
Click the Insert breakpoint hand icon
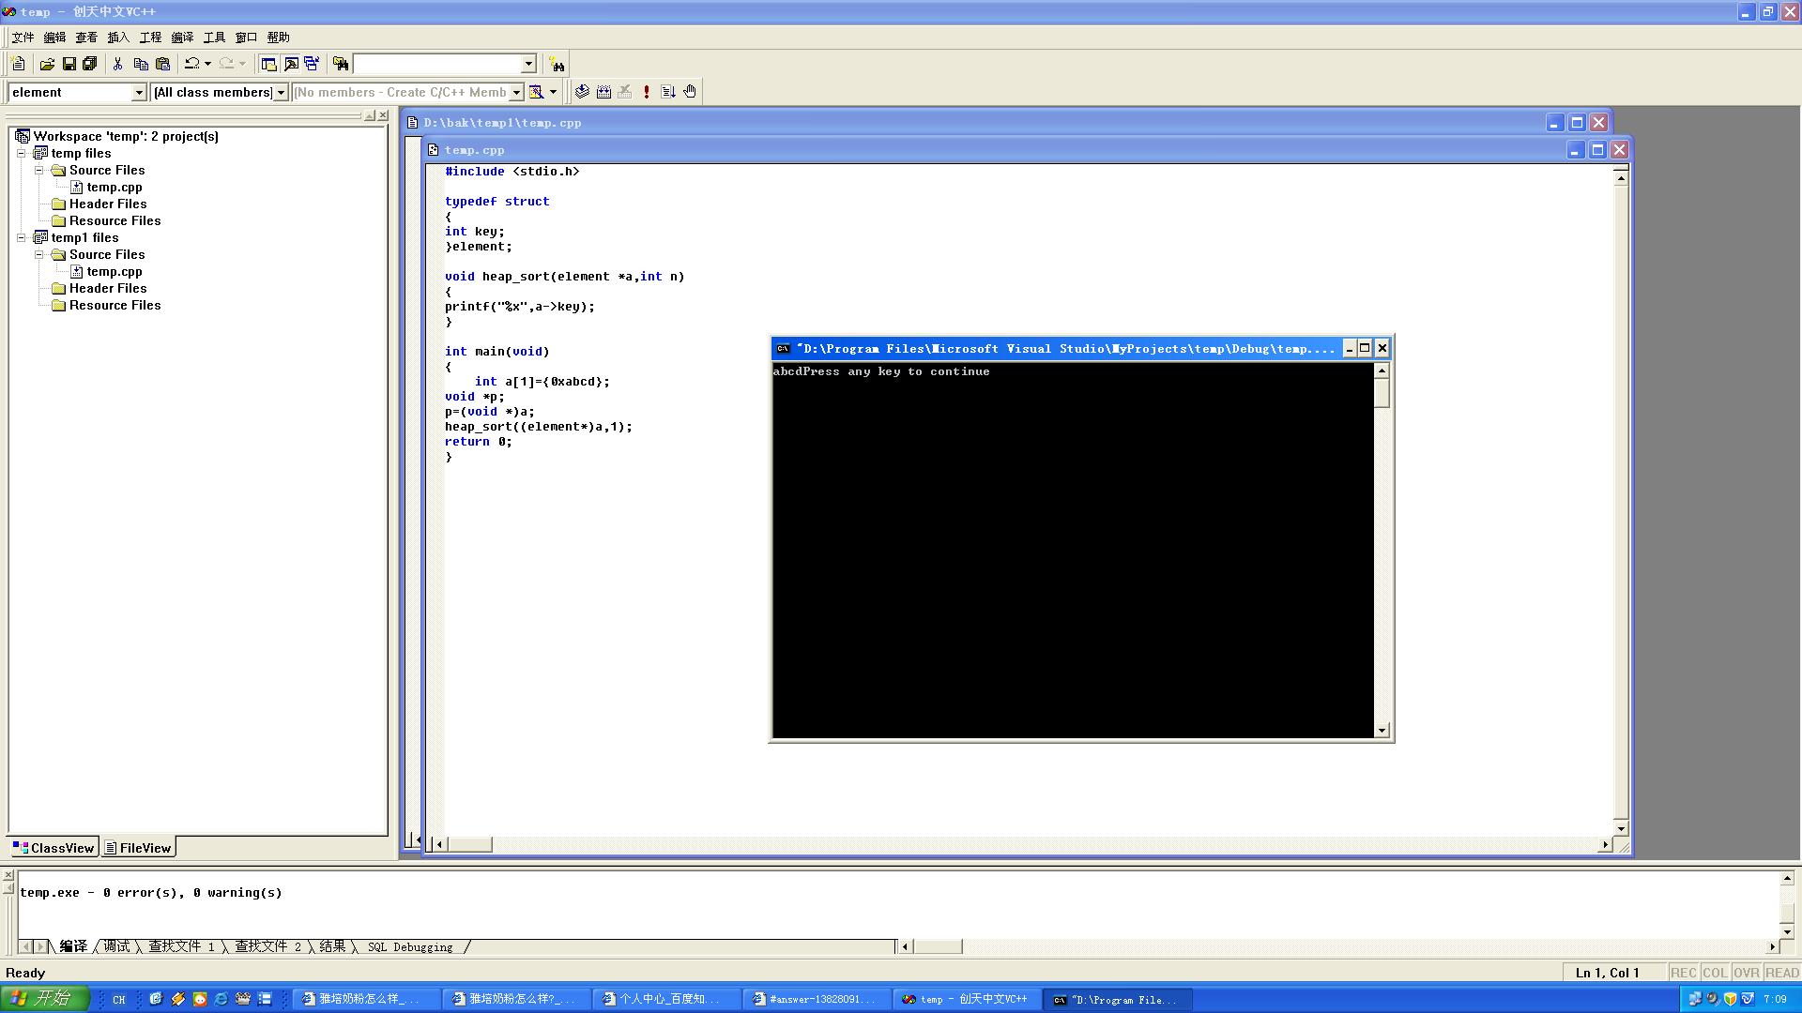[690, 92]
